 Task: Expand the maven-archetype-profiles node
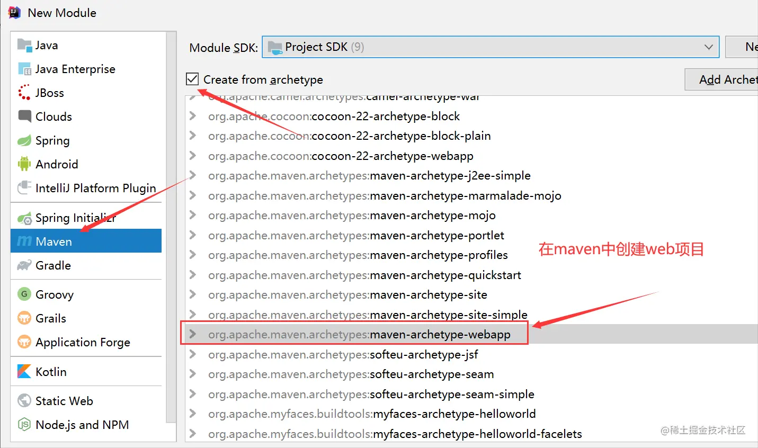(193, 255)
